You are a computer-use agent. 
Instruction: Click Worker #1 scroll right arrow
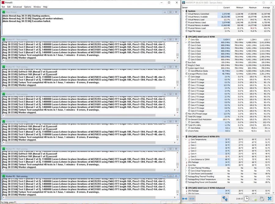pyautogui.click(x=174, y=61)
